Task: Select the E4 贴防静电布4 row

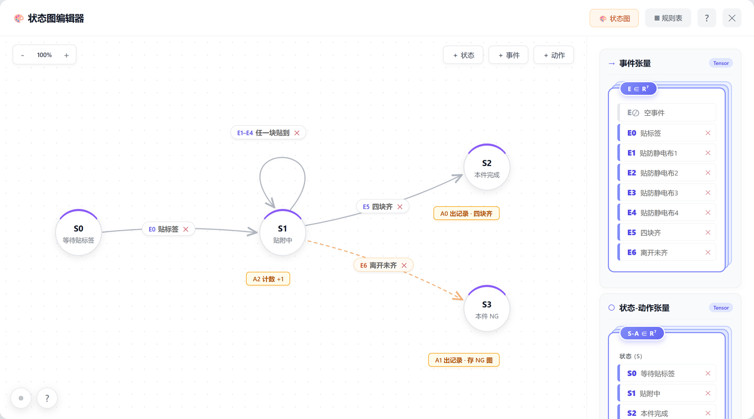Action: tap(667, 213)
